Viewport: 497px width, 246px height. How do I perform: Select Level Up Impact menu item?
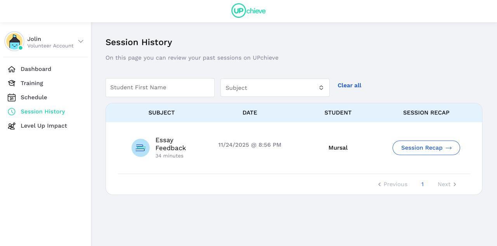(43, 126)
